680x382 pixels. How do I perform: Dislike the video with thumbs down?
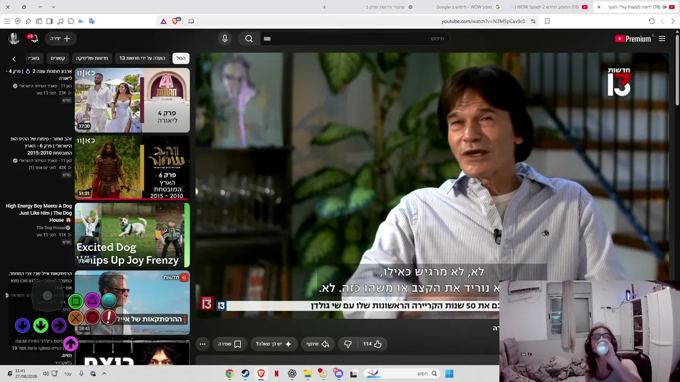[x=348, y=344]
